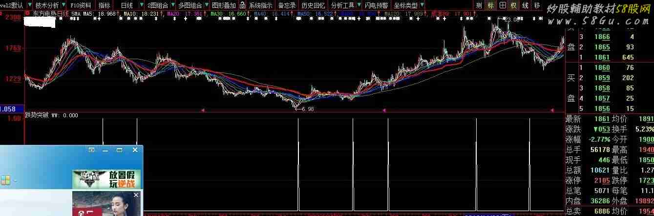Click the 移 move icon
The image size is (654, 216).
click(x=537, y=5)
